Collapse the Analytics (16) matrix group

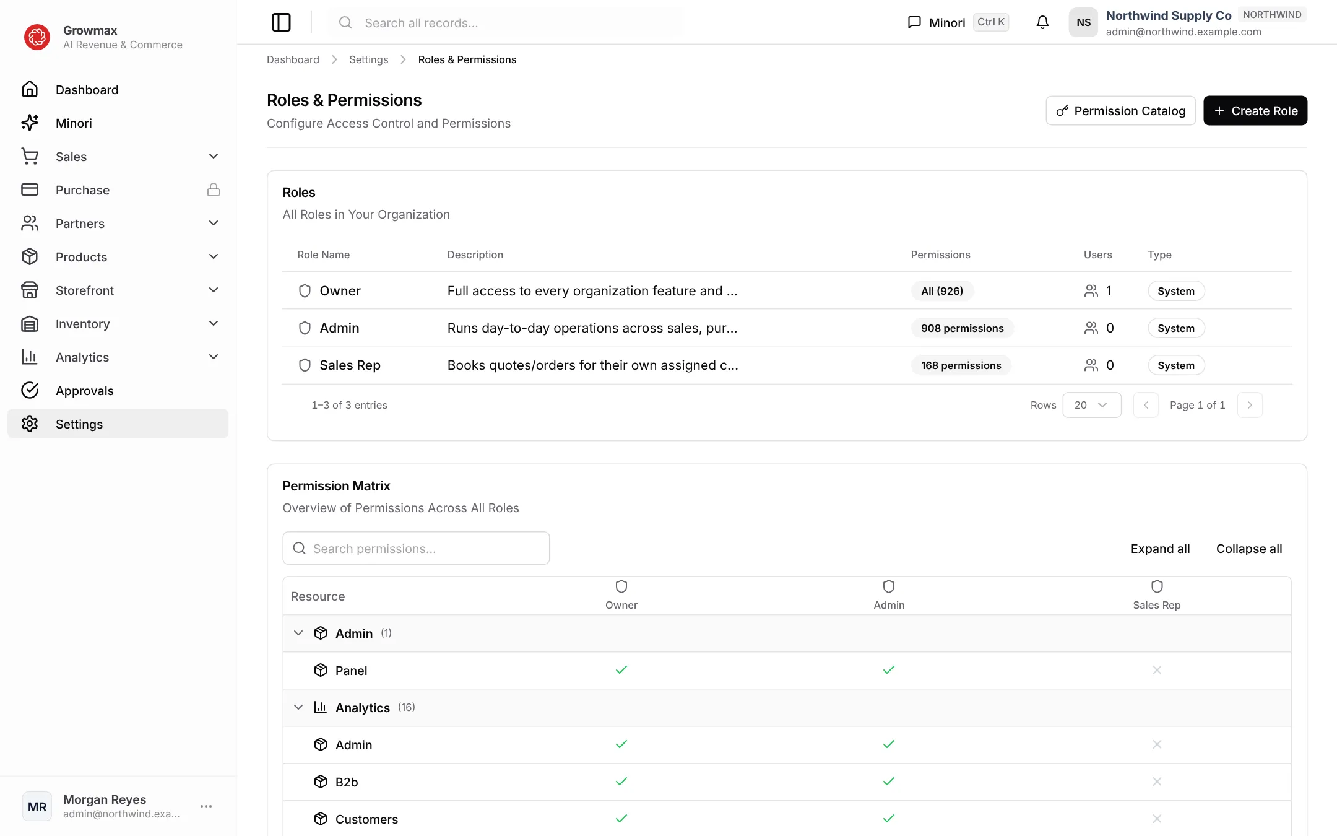click(x=298, y=707)
